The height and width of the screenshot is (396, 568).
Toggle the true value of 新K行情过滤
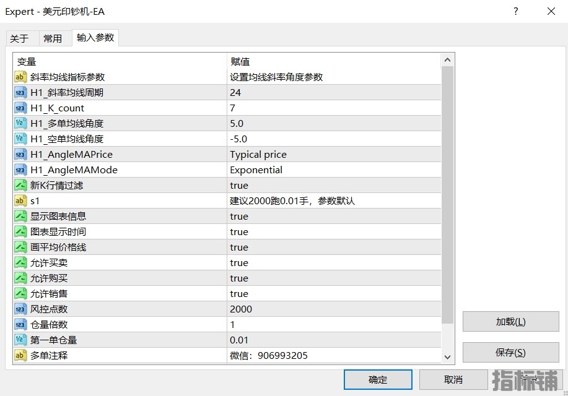click(334, 186)
